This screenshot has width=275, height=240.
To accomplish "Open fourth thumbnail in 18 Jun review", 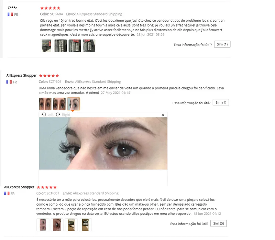I will 85,225.
